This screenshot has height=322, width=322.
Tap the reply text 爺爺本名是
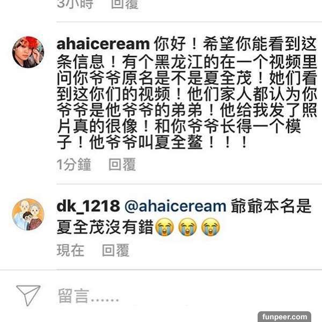tap(271, 207)
